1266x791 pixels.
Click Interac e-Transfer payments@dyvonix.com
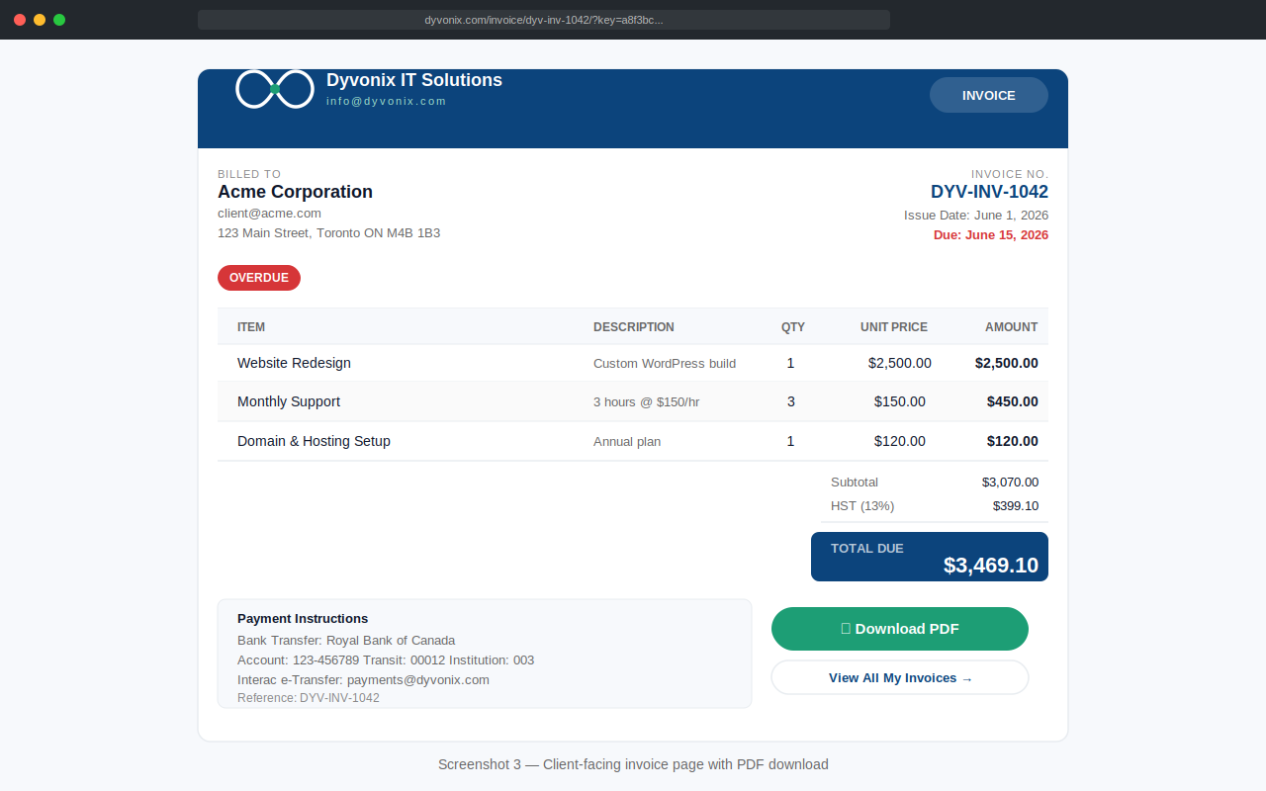(x=363, y=680)
